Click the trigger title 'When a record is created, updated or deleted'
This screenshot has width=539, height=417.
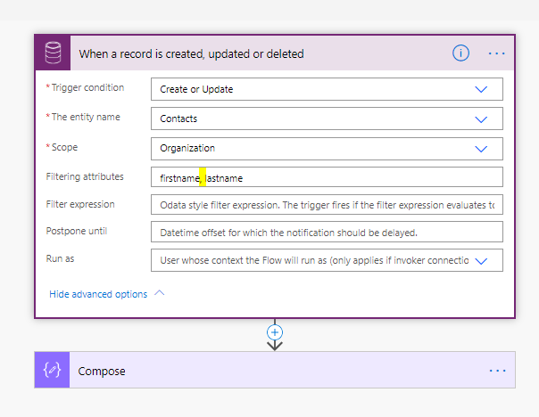pos(191,53)
